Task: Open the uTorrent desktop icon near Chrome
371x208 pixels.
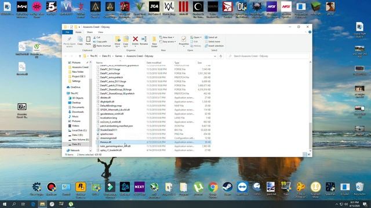Action: pos(198,187)
